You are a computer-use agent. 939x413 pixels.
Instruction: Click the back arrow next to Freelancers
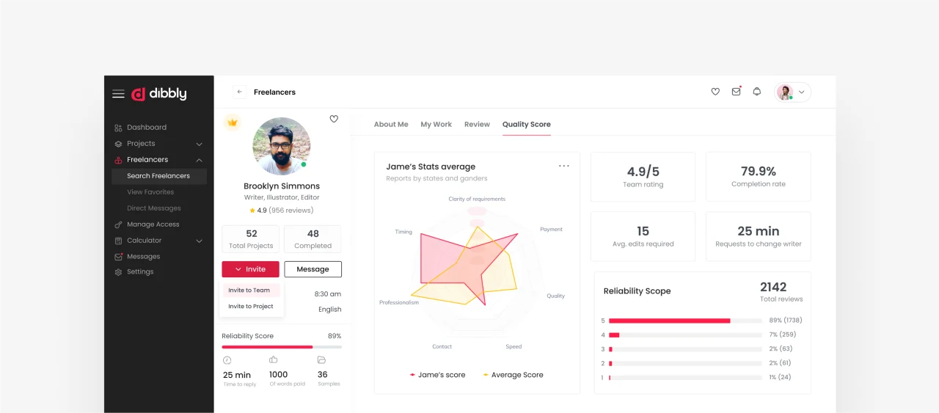coord(239,92)
